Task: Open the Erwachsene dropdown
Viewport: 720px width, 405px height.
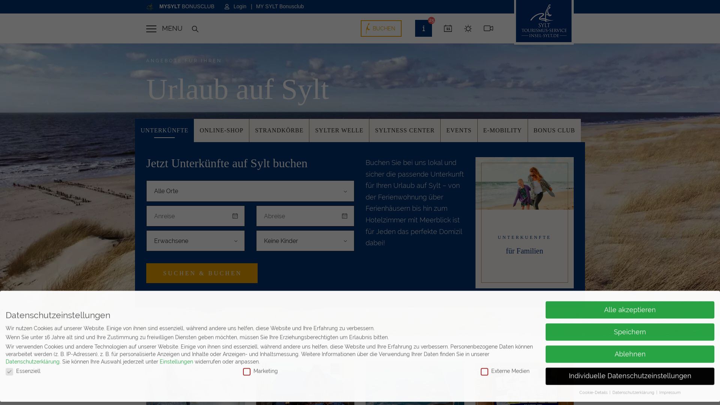Action: (195, 241)
